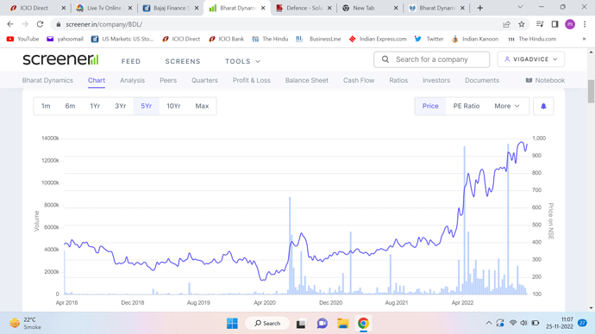Open File Explorer from the taskbar
The height and width of the screenshot is (334, 595).
coord(342,324)
